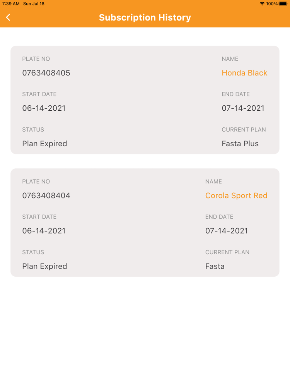290x387 pixels.
Task: Tap the battery indicator icon
Action: tap(283, 4)
